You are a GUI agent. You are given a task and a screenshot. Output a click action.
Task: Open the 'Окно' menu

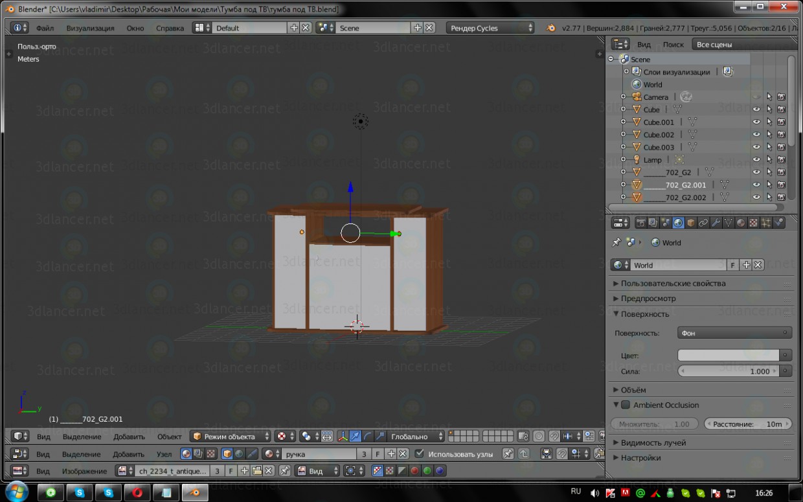point(135,29)
